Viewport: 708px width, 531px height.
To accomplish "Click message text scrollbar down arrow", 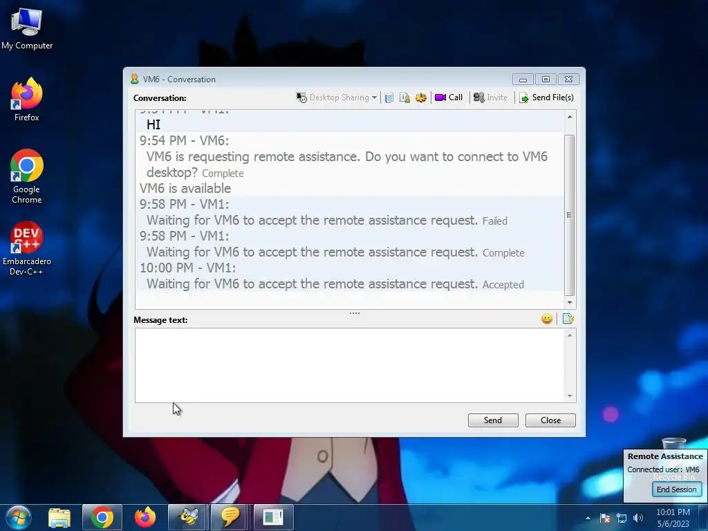I will click(570, 396).
